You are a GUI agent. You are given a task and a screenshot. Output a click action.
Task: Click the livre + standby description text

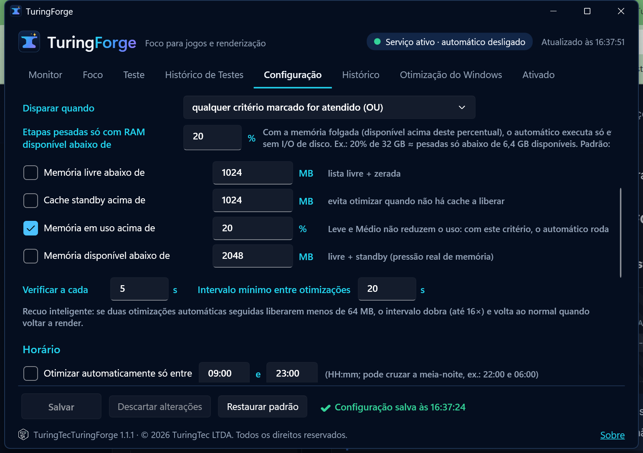[410, 257]
